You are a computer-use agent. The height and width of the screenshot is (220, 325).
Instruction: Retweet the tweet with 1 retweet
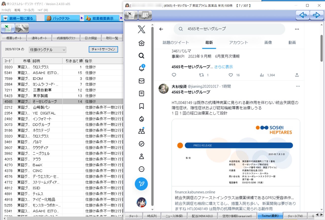(x=201, y=75)
